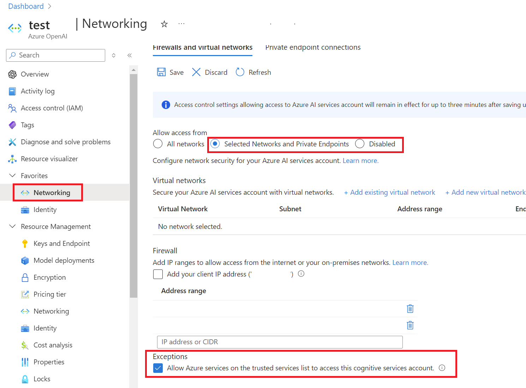This screenshot has height=388, width=526.
Task: Open Keys and Endpoint from sidebar
Action: pos(62,243)
